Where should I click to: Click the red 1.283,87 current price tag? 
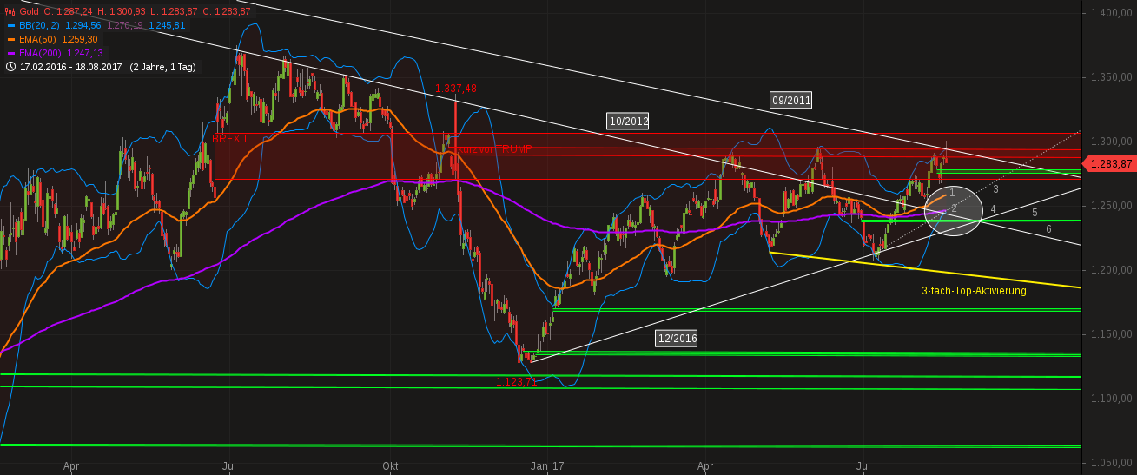tap(1110, 163)
